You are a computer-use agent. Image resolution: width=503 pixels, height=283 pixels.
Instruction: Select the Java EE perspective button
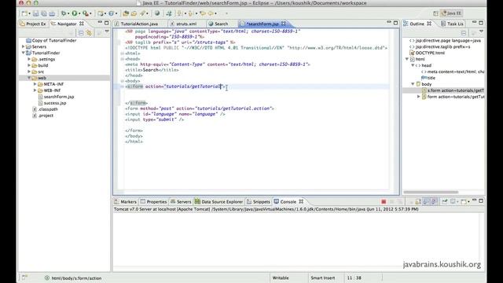tap(452, 13)
